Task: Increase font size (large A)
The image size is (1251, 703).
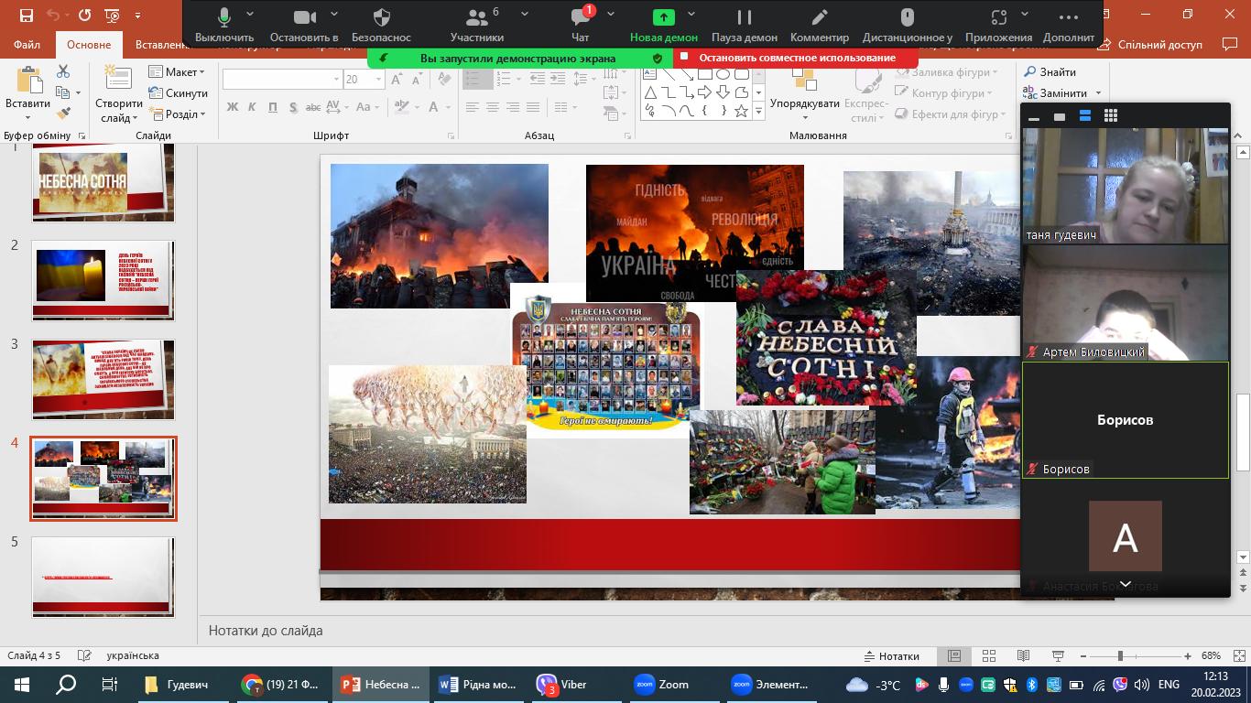Action: [x=397, y=80]
